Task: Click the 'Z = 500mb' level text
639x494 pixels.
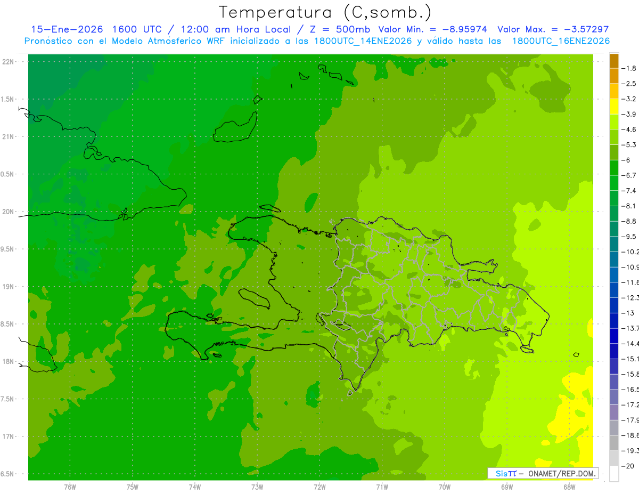Action: [339, 29]
